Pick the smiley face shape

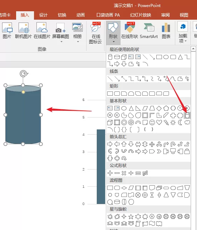(152, 122)
